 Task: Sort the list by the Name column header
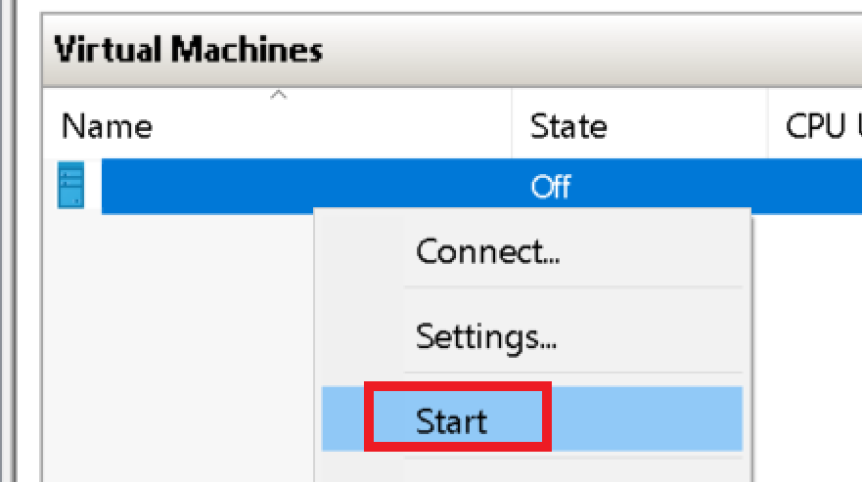(108, 126)
